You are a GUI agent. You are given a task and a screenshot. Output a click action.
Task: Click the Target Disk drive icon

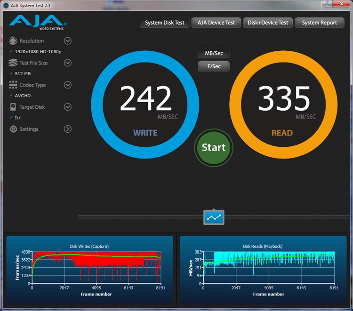coord(13,107)
